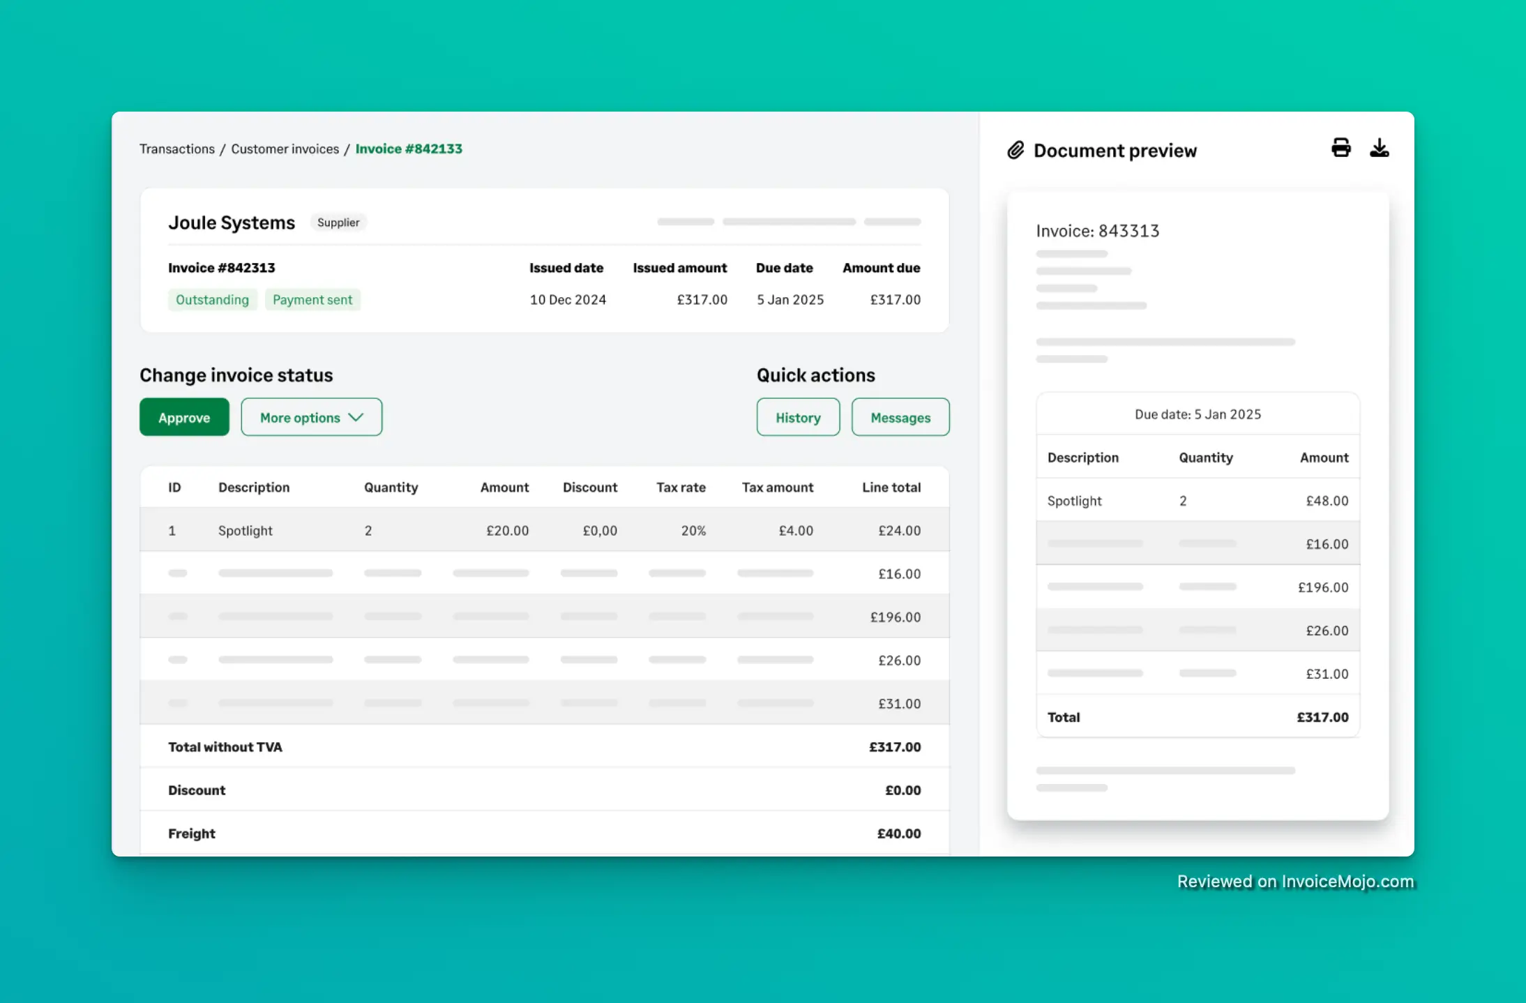Open Messages from Quick actions

click(x=900, y=417)
